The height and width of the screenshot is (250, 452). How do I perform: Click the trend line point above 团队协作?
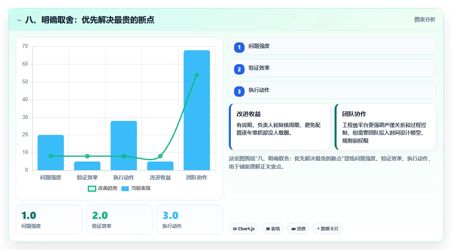(x=197, y=75)
